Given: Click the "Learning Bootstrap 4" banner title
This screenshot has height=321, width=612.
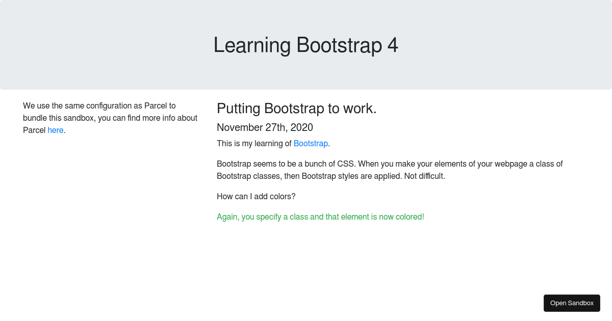Looking at the screenshot, I should (305, 45).
